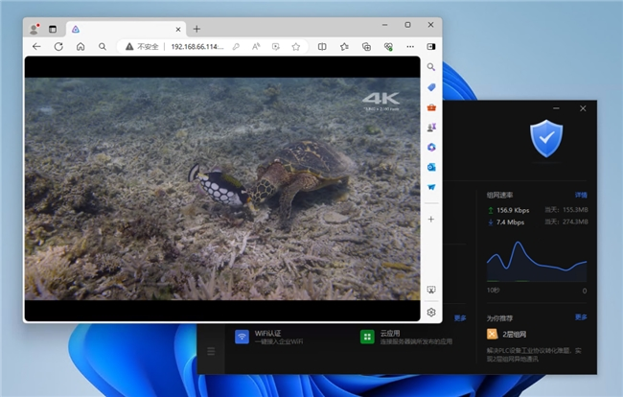
Task: Open the Outlook icon in the Edge sidebar
Action: click(x=431, y=167)
